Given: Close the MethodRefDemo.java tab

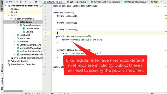Looking at the screenshot, I should tap(148, 2).
